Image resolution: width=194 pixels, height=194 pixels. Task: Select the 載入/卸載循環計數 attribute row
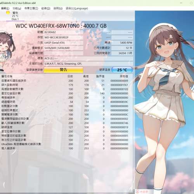tap(66, 123)
